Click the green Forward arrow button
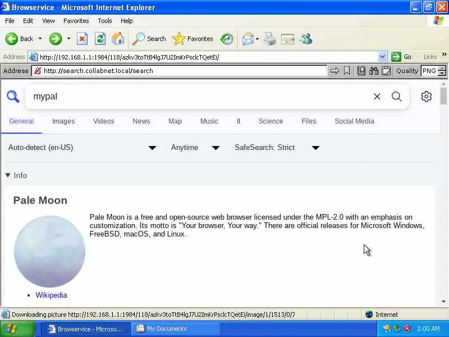This screenshot has height=337, width=449. tap(56, 39)
